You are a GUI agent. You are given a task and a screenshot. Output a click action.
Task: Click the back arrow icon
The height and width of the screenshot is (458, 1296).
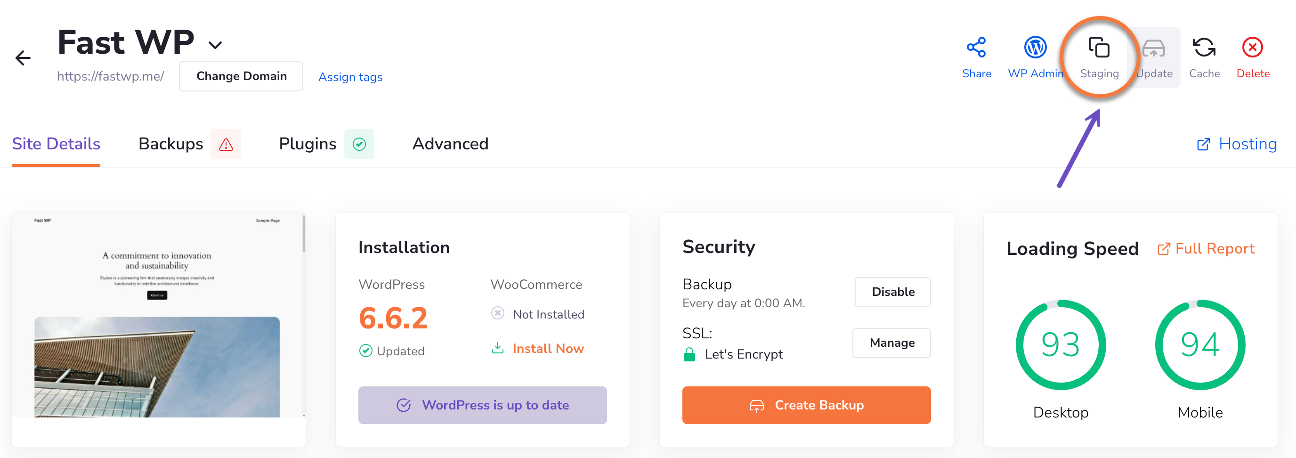(x=23, y=58)
